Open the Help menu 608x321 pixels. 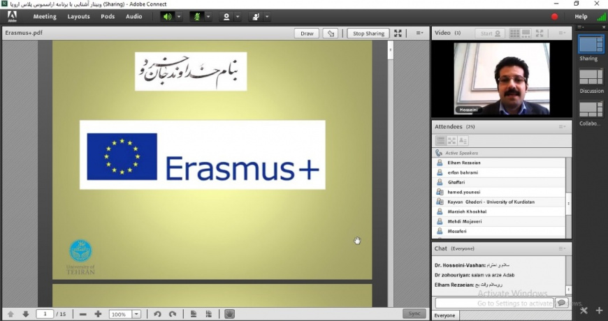581,17
